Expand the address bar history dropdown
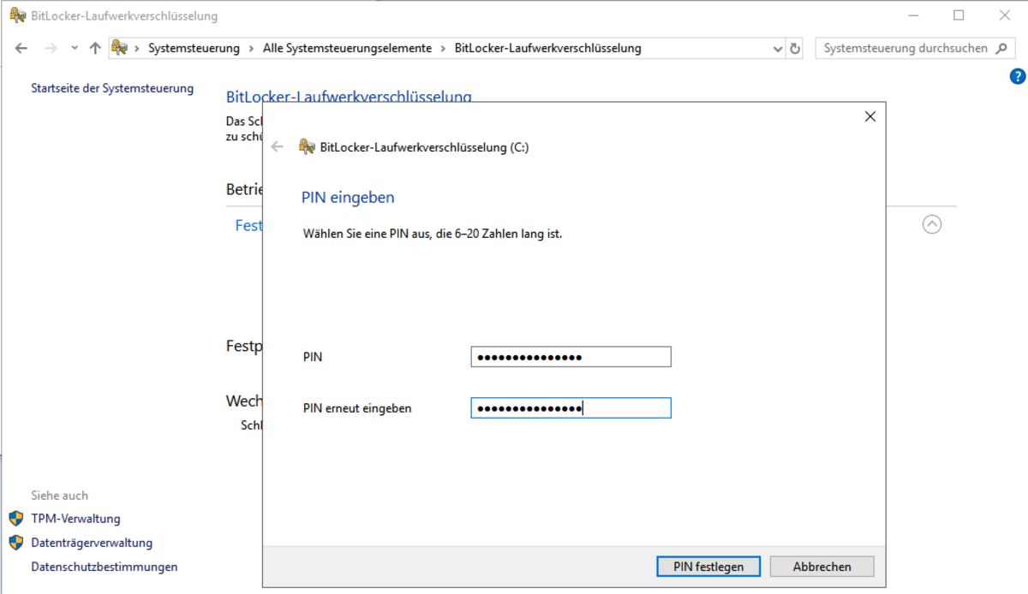The image size is (1028, 594). (778, 49)
